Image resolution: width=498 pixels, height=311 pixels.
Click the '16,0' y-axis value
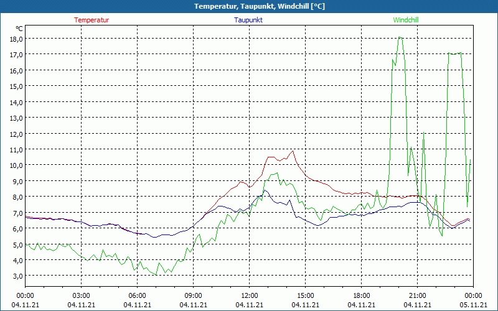(x=17, y=70)
